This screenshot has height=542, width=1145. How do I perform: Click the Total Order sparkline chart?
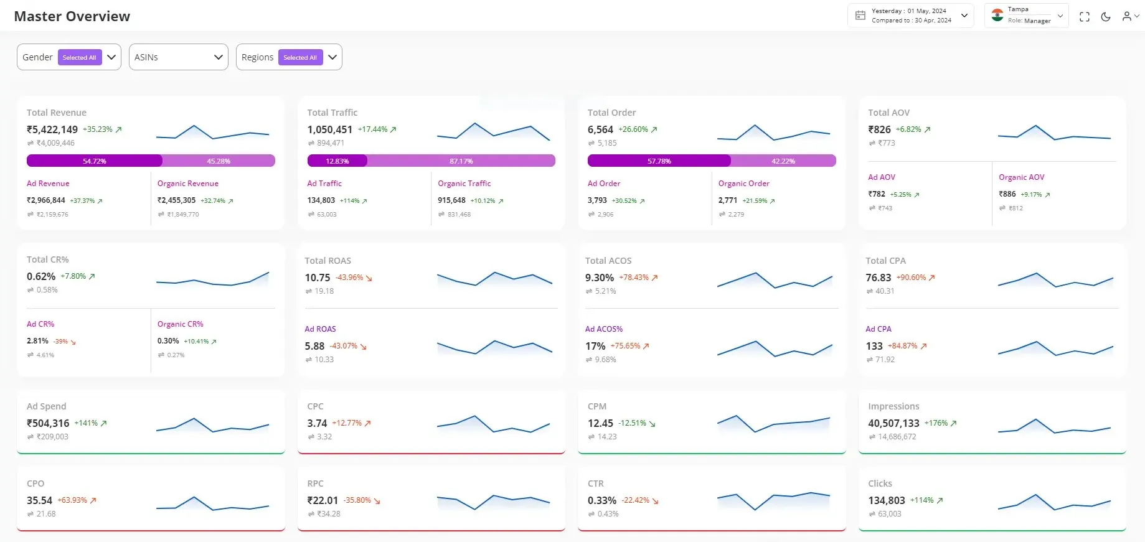click(773, 133)
